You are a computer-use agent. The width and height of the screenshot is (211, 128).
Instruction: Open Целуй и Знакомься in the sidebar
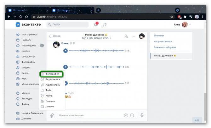point(30,113)
